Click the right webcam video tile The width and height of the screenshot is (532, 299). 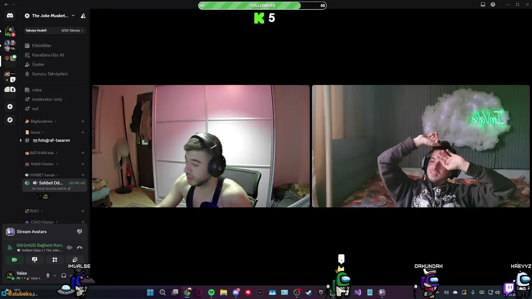point(421,146)
